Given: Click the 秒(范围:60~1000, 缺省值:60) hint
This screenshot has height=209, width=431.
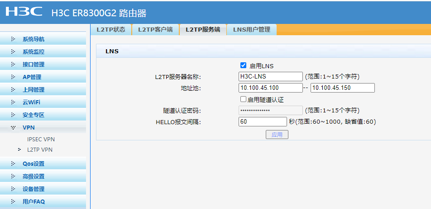Looking at the screenshot, I should point(332,121).
